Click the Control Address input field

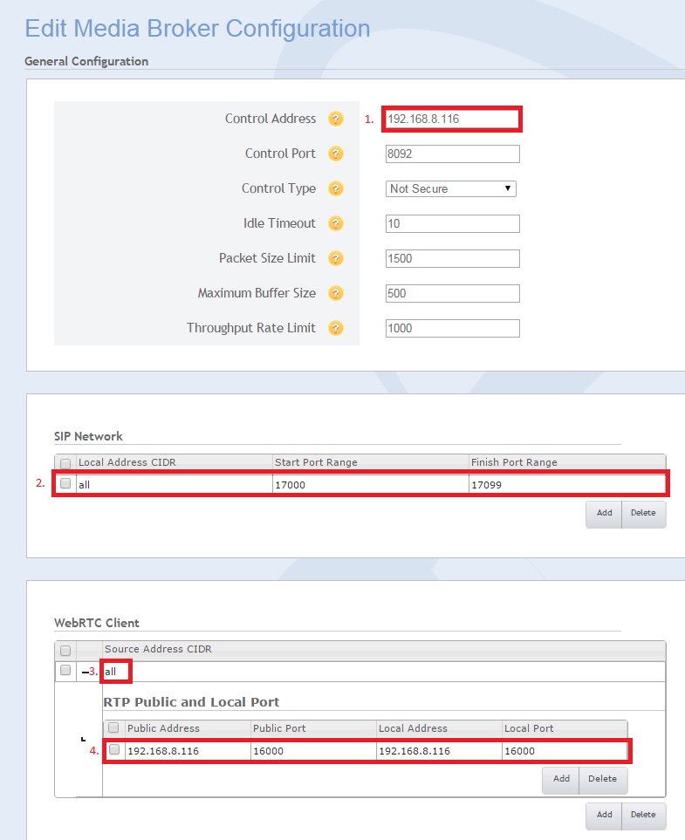point(452,119)
